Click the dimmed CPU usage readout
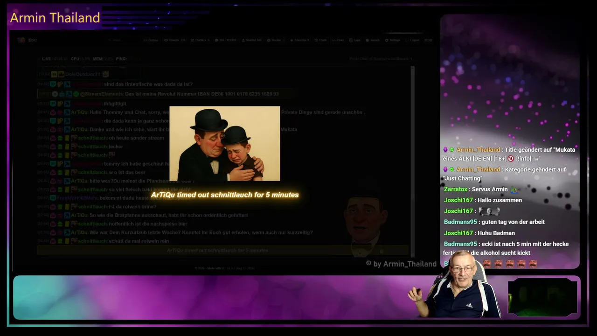The height and width of the screenshot is (336, 597). [80, 59]
